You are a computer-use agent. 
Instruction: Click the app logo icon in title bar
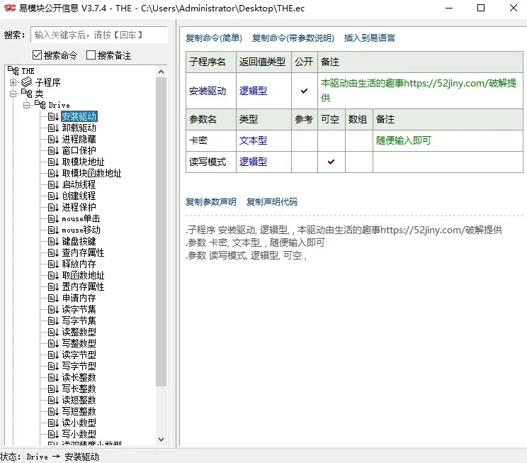10,8
